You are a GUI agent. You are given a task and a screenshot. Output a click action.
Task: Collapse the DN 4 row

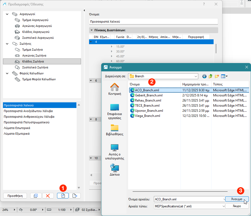tap(91, 42)
